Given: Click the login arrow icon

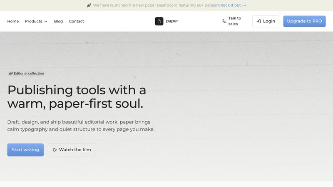Looking at the screenshot, I should pos(258,21).
